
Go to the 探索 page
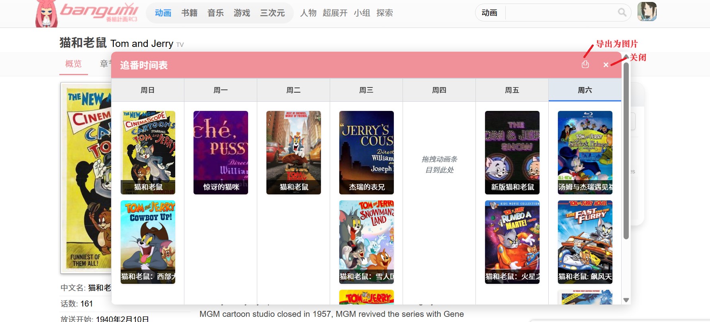tap(385, 13)
